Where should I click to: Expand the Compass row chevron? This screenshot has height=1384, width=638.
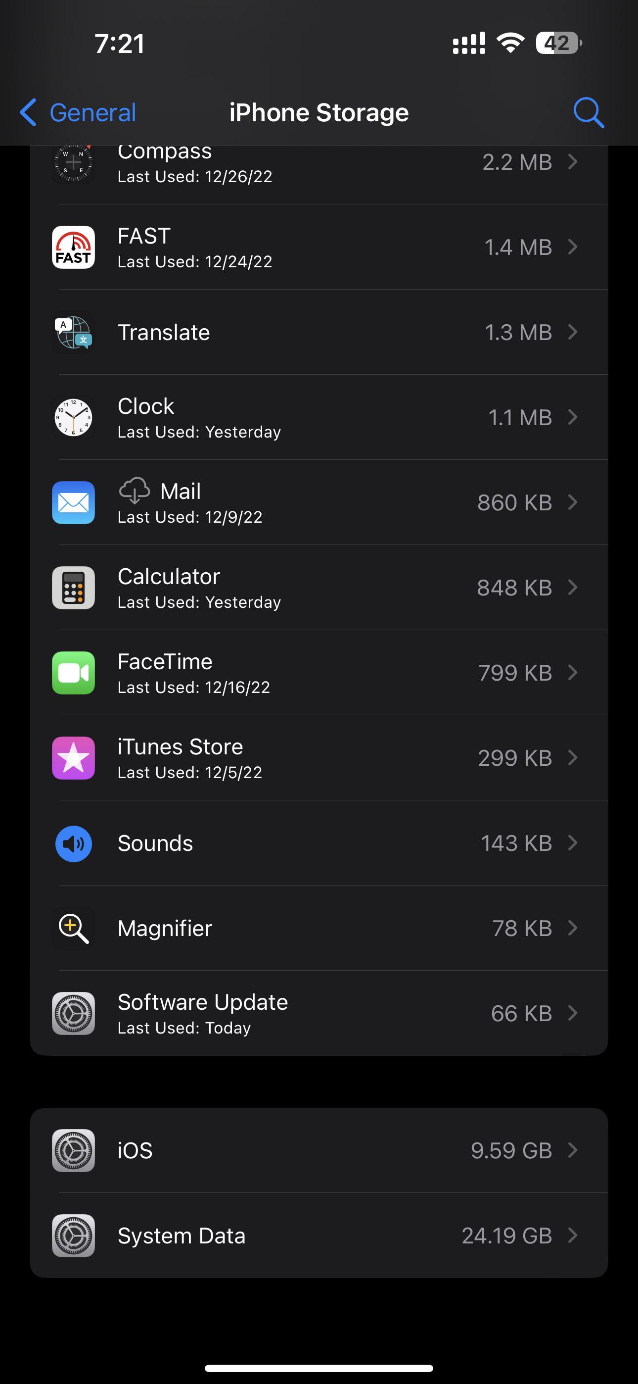[573, 161]
